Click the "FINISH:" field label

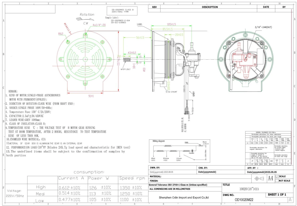coord(154,181)
